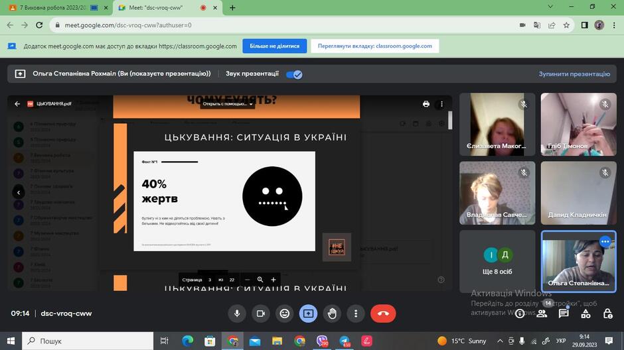Open Chrome tab search dropdown
The width and height of the screenshot is (624, 350).
click(x=550, y=7)
